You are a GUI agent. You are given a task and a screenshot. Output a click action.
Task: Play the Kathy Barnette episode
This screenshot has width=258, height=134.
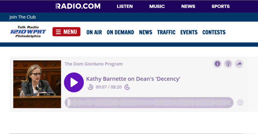74,82
